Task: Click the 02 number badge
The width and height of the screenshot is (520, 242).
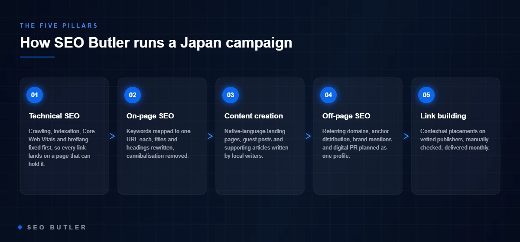Action: tap(133, 95)
